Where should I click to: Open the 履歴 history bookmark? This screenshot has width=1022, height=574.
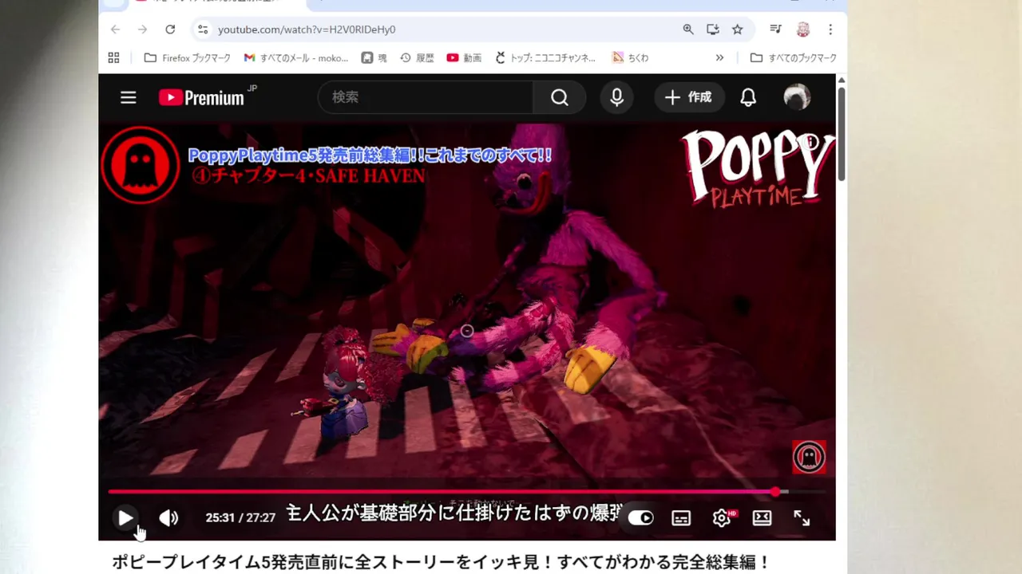(417, 57)
